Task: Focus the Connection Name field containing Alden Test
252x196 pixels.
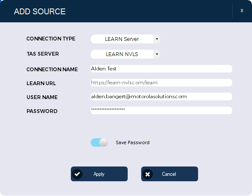Action: click(161, 69)
